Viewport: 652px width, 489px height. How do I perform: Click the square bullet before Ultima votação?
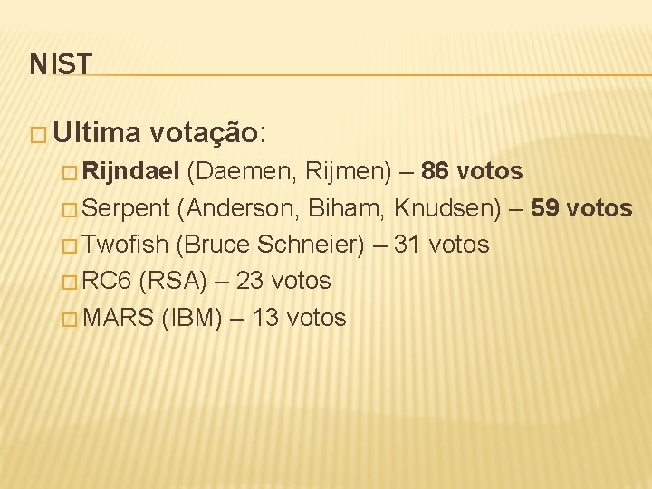pyautogui.click(x=37, y=134)
